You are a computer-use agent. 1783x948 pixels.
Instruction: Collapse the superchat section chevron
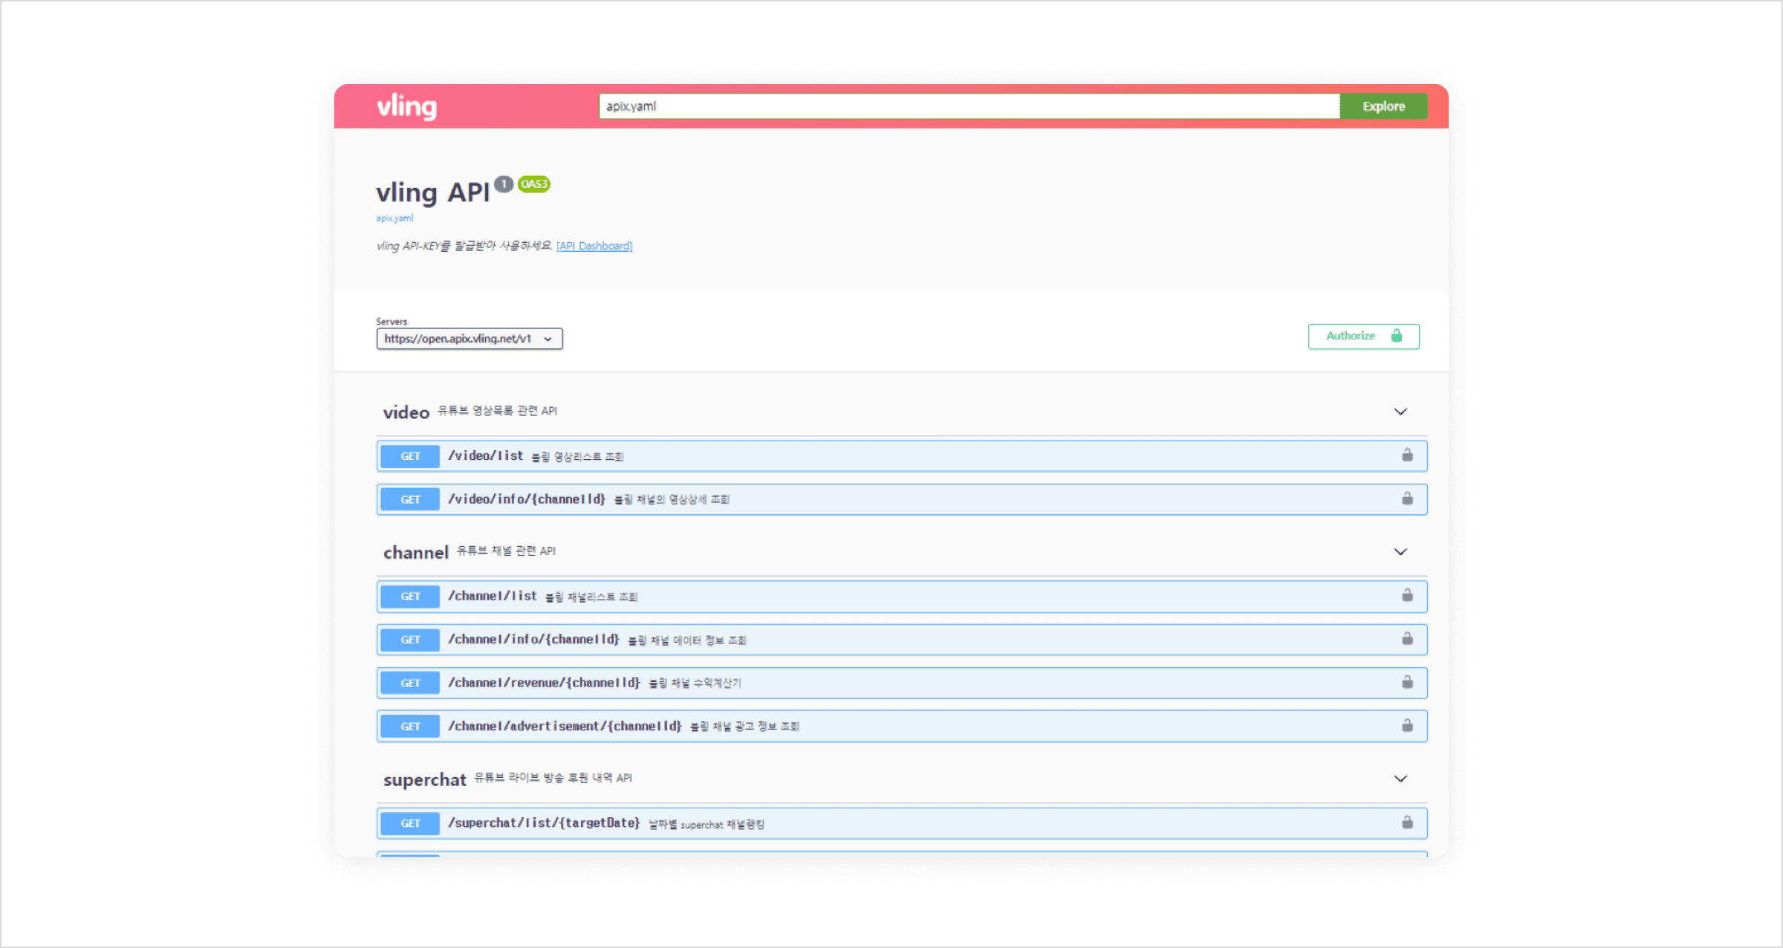[1400, 779]
